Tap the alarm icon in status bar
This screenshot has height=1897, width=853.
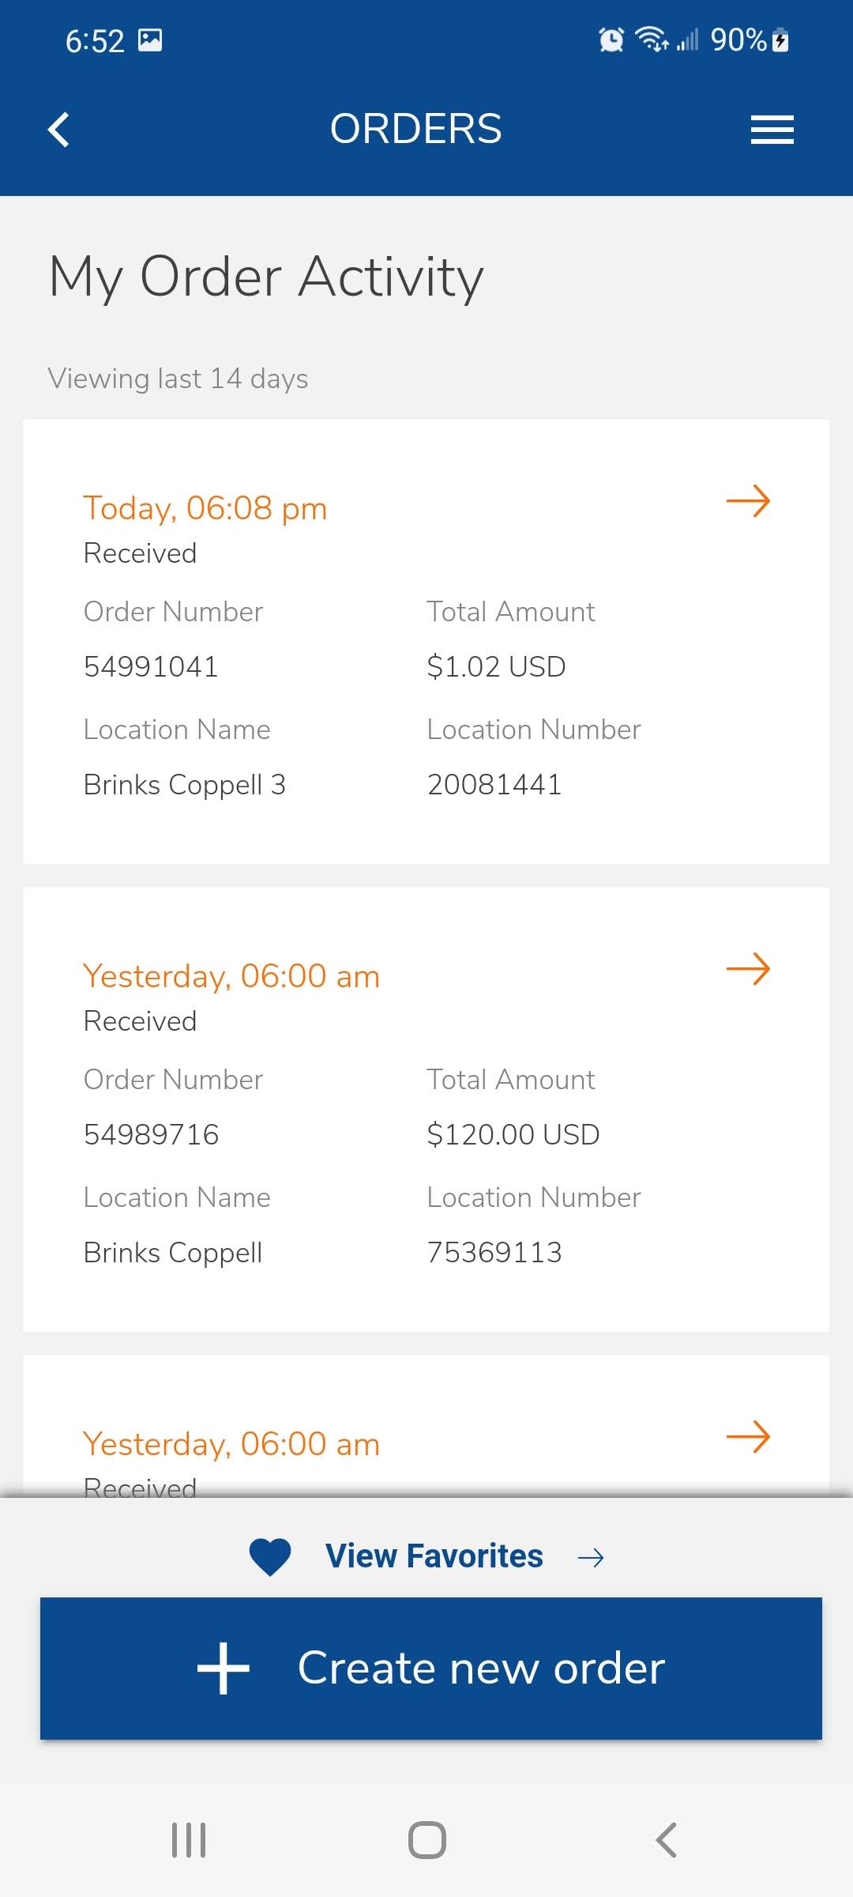[611, 40]
